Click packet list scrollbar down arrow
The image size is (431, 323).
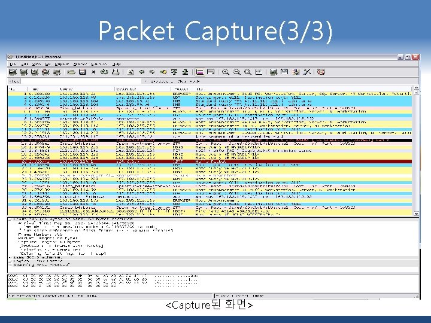point(416,214)
